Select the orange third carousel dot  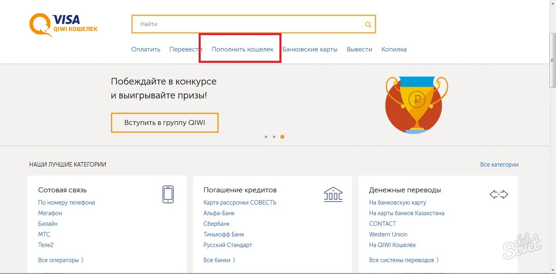click(x=282, y=137)
